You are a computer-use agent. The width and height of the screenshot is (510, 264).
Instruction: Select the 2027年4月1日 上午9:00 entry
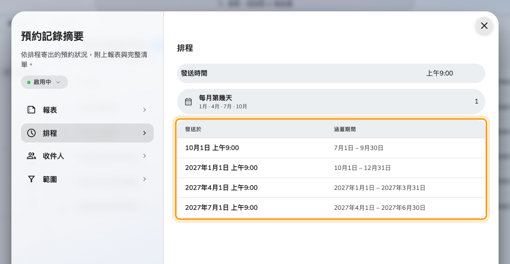221,188
